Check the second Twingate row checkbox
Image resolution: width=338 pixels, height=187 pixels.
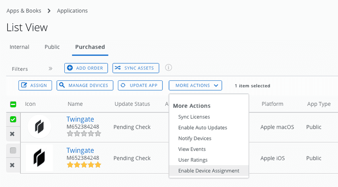(x=13, y=150)
